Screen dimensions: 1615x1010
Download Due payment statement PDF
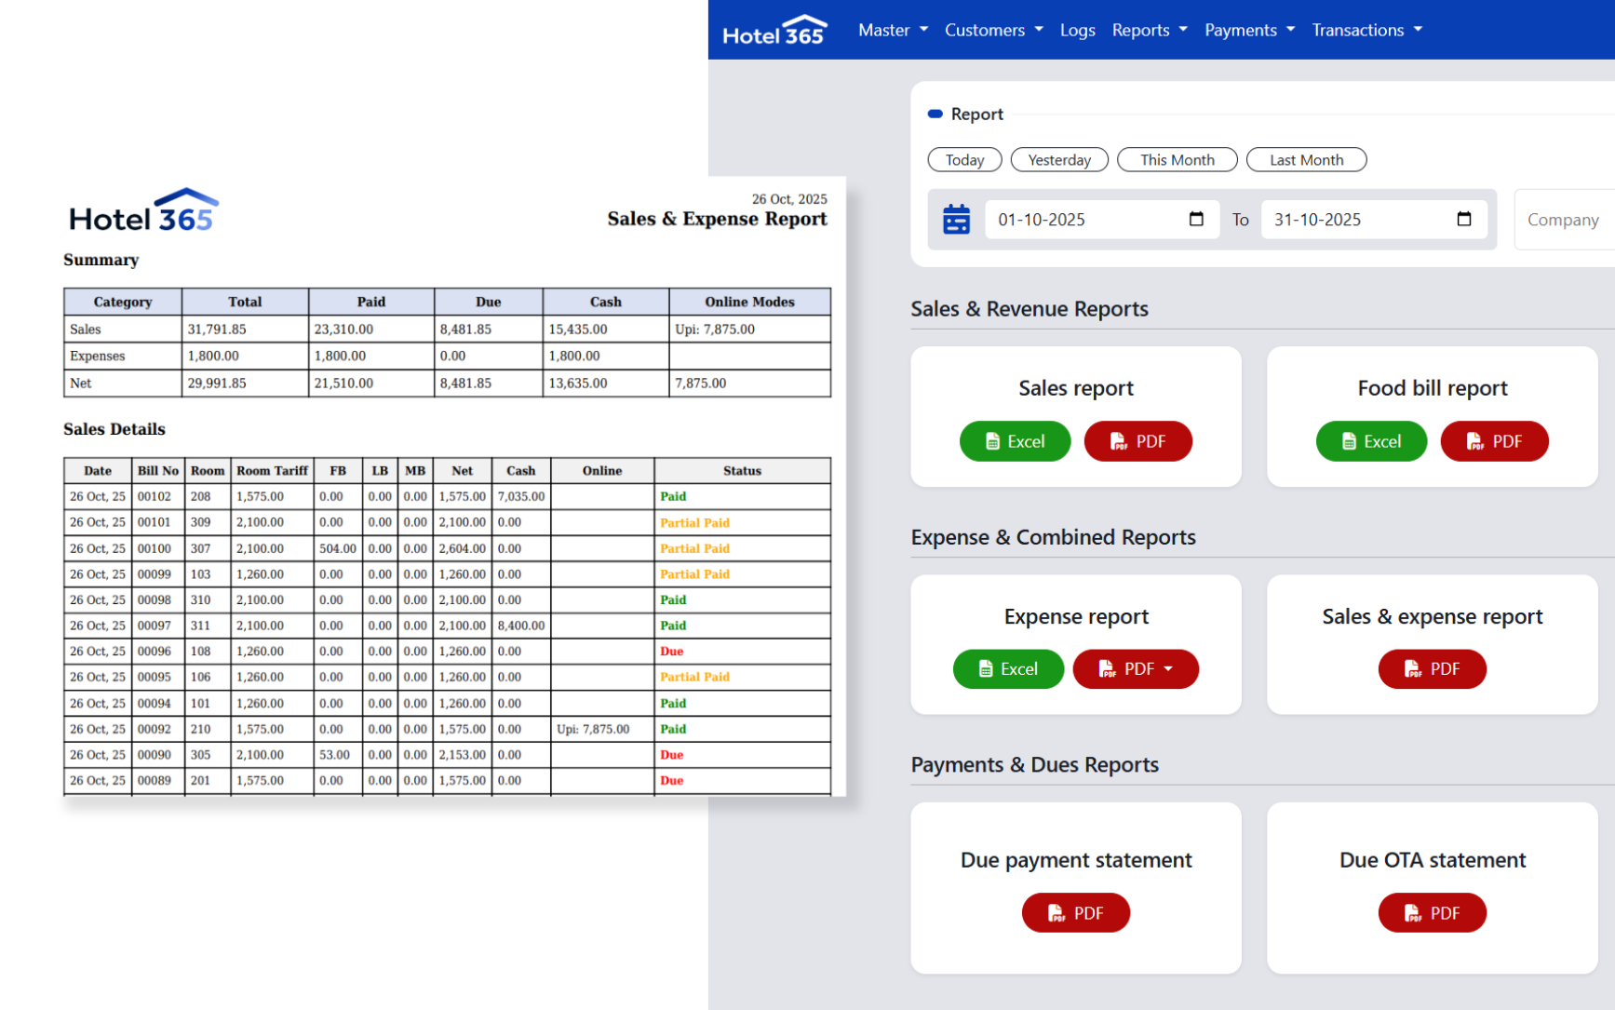pos(1075,913)
